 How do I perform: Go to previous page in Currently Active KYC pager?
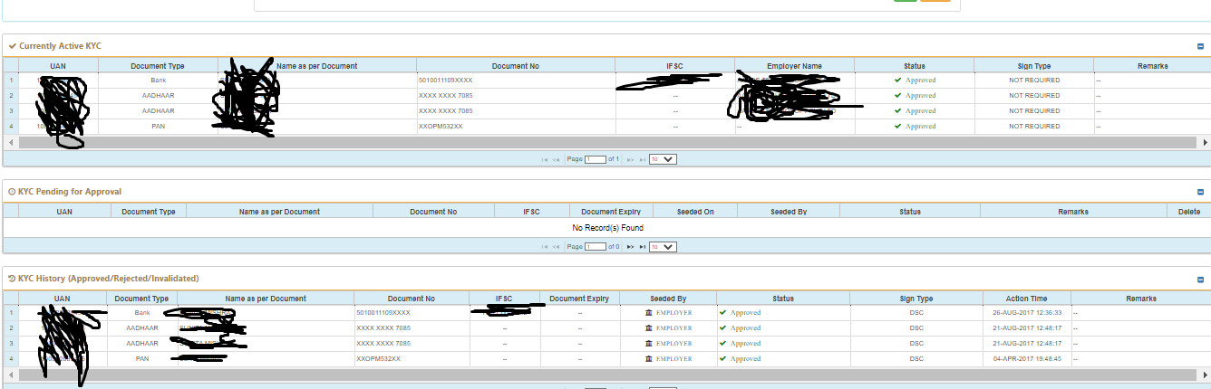tap(556, 159)
